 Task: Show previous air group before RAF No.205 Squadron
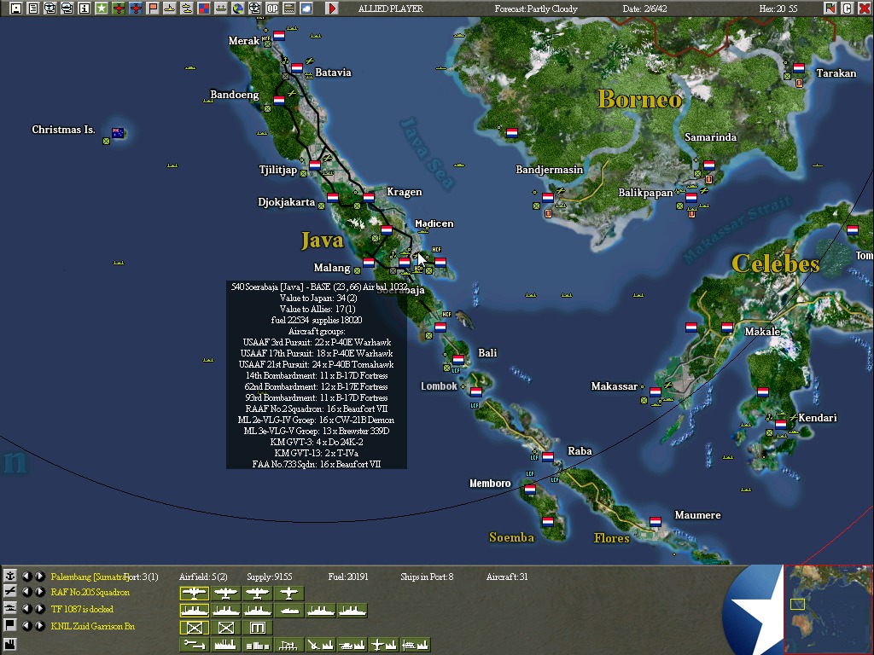click(26, 592)
